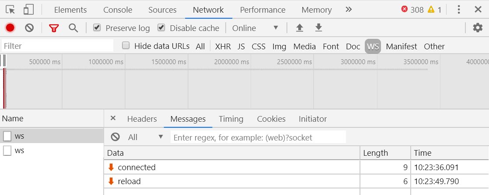
Task: Toggle the device toolbar icon
Action: pos(28,10)
